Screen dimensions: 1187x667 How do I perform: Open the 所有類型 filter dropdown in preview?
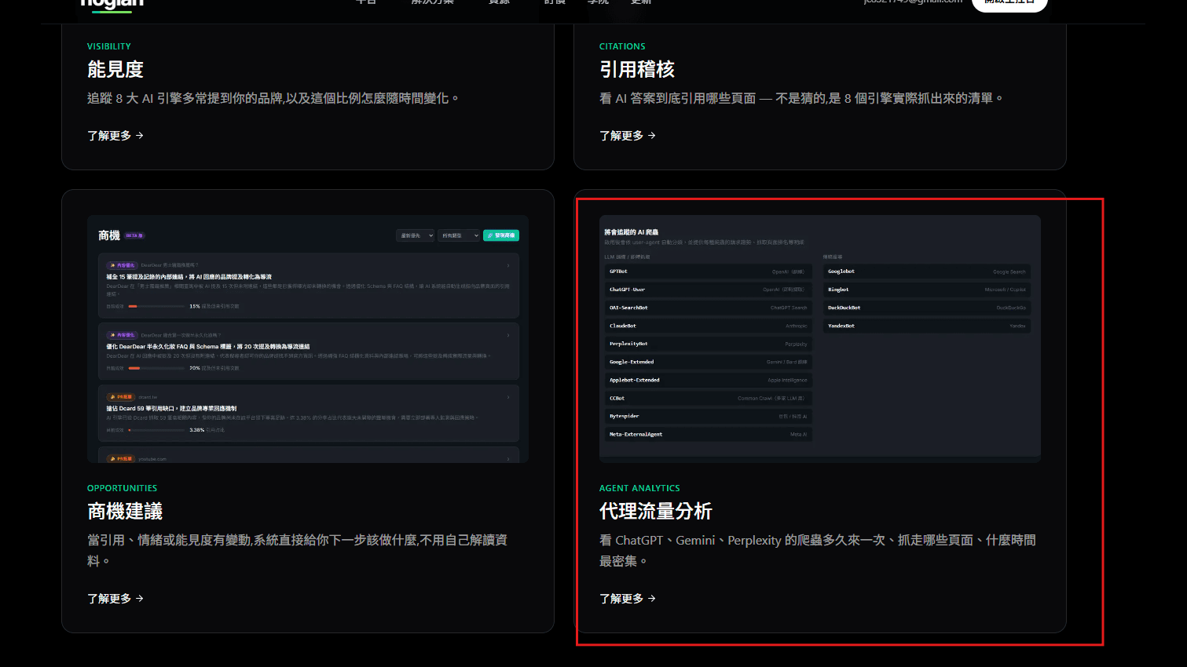pos(459,235)
